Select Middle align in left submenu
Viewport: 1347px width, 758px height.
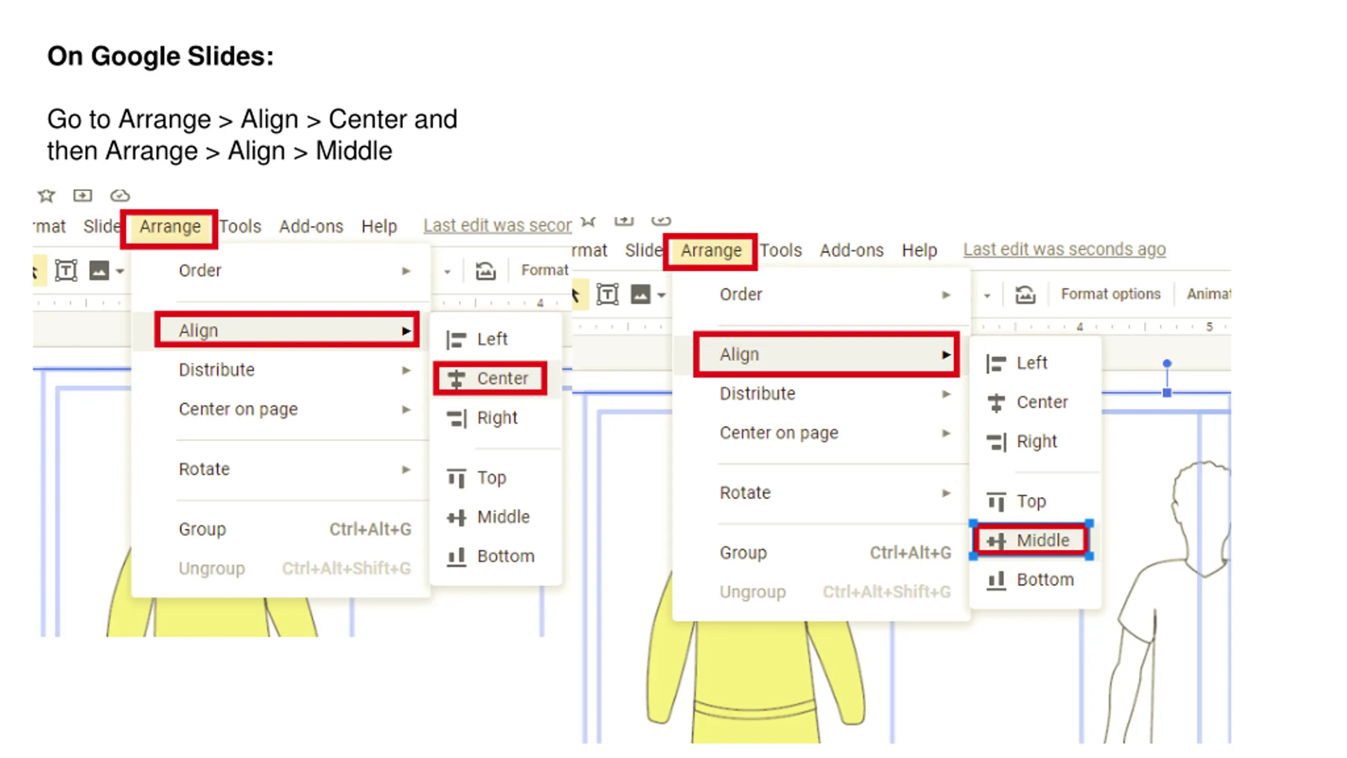(x=495, y=517)
